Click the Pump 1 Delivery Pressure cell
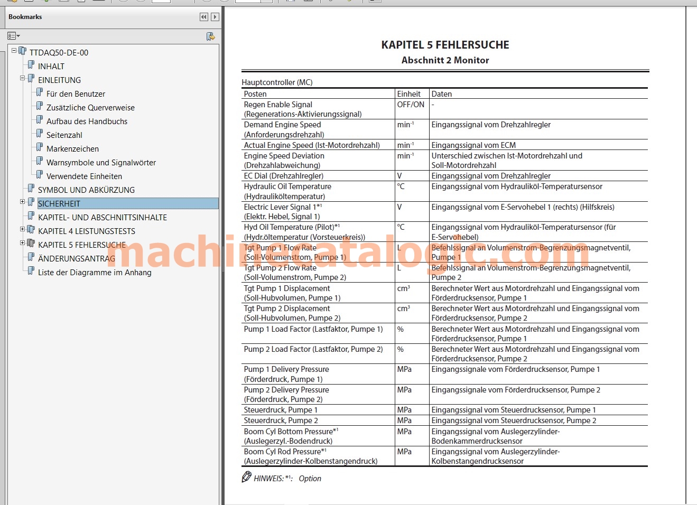Screen dimensions: 697x505 click(x=318, y=374)
